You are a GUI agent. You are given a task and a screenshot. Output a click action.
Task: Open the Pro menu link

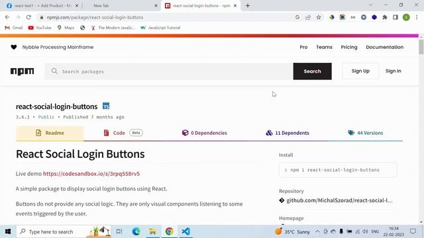pyautogui.click(x=303, y=47)
